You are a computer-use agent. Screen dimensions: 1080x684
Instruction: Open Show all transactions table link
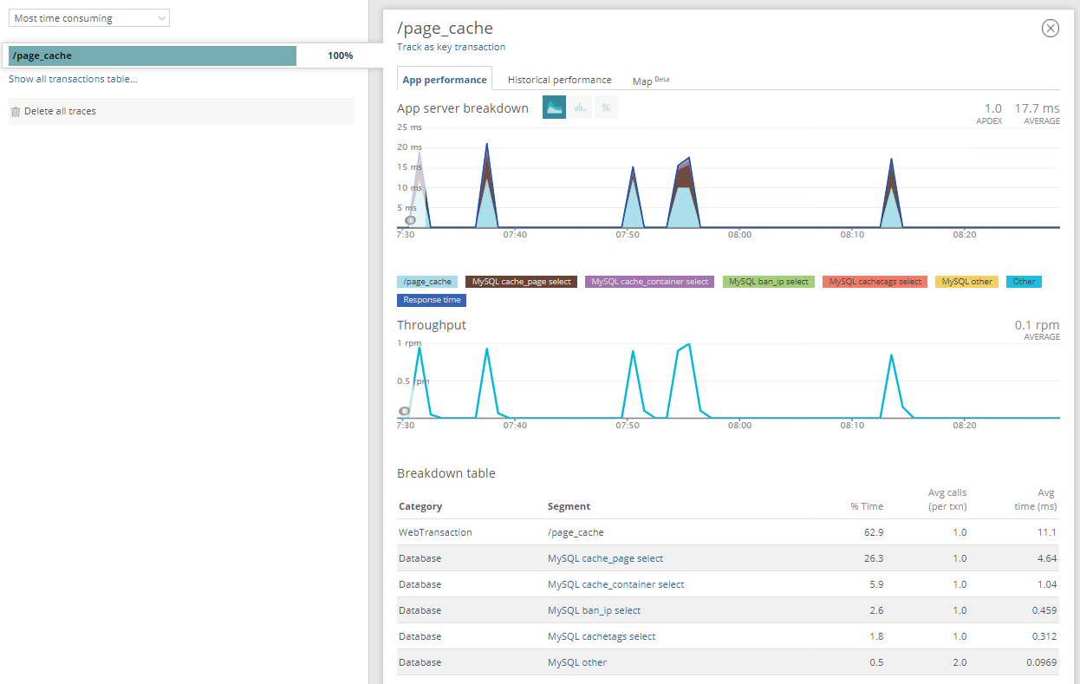pyautogui.click(x=73, y=79)
